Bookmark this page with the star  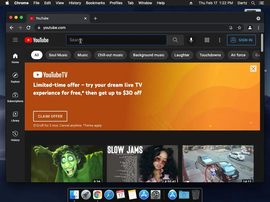(x=239, y=28)
